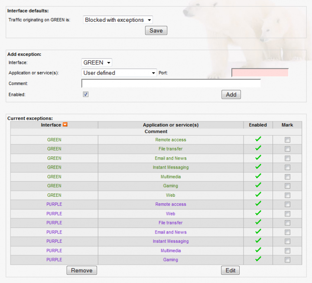Expand the Application or service(s) dropdown

point(119,73)
